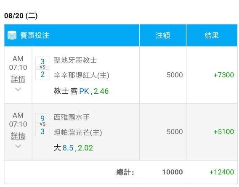The height and width of the screenshot is (187, 239).
Task: Click the bet line 教士 客 PK, 2.46
Action: pyautogui.click(x=81, y=91)
